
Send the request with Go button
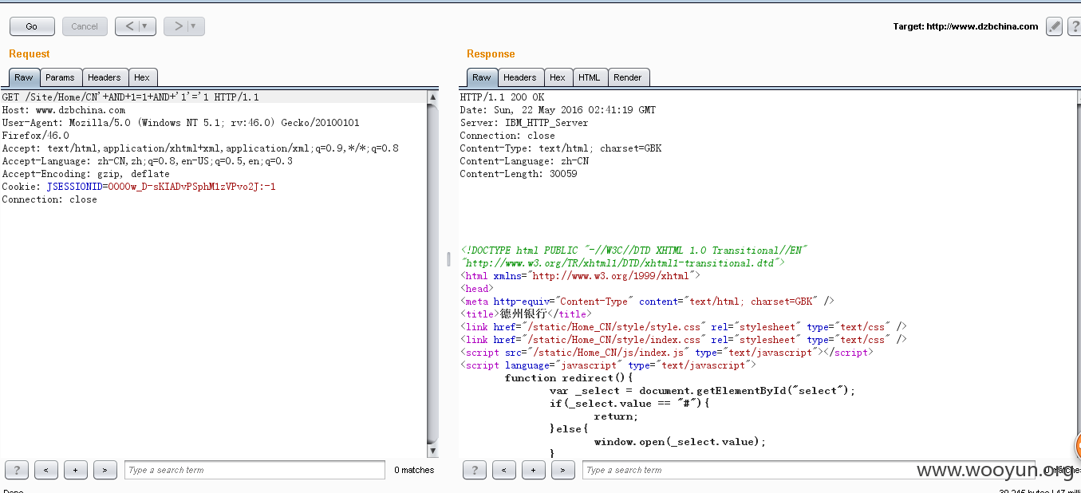point(32,26)
